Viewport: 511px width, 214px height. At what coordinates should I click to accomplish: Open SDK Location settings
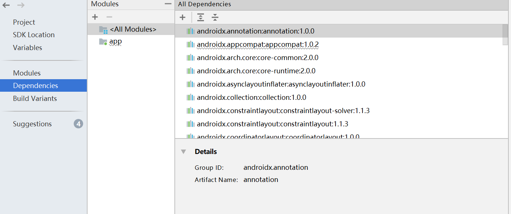point(34,35)
